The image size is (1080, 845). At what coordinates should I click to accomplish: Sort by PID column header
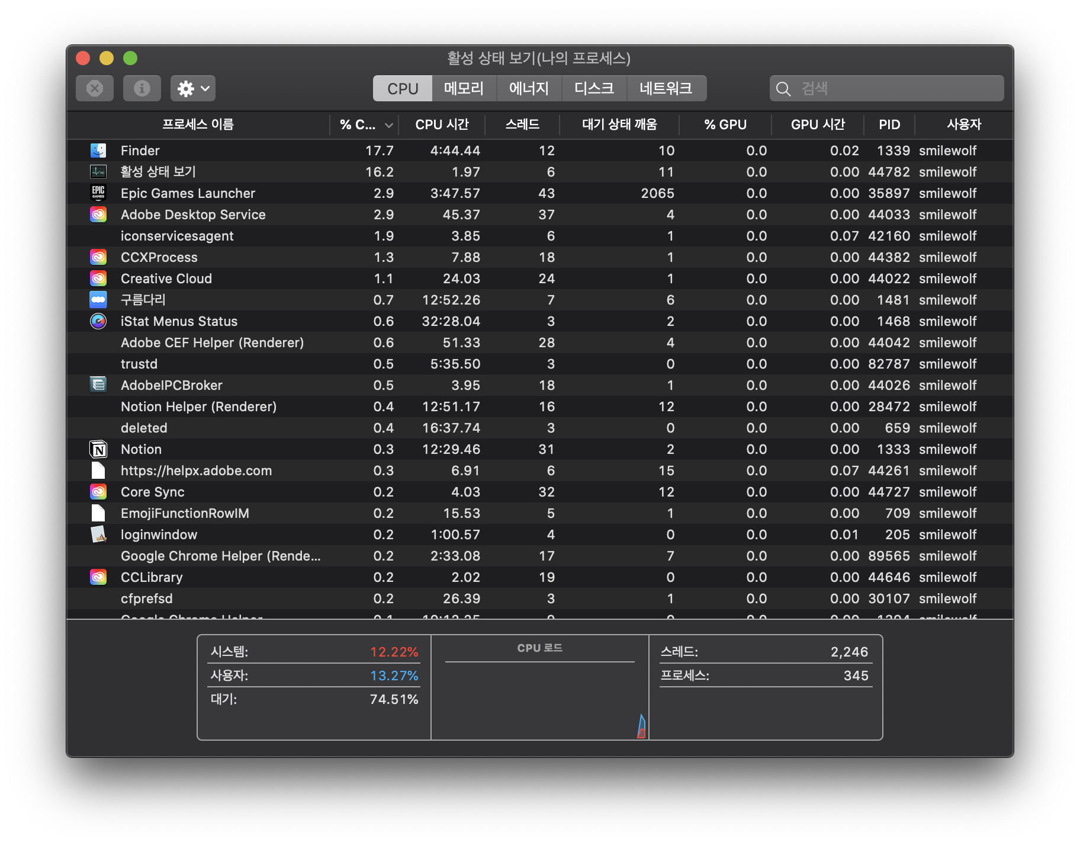coord(889,124)
